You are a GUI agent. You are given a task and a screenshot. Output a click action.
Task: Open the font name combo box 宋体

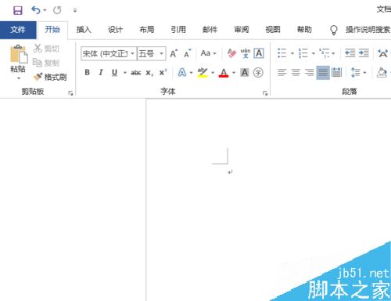(x=109, y=53)
